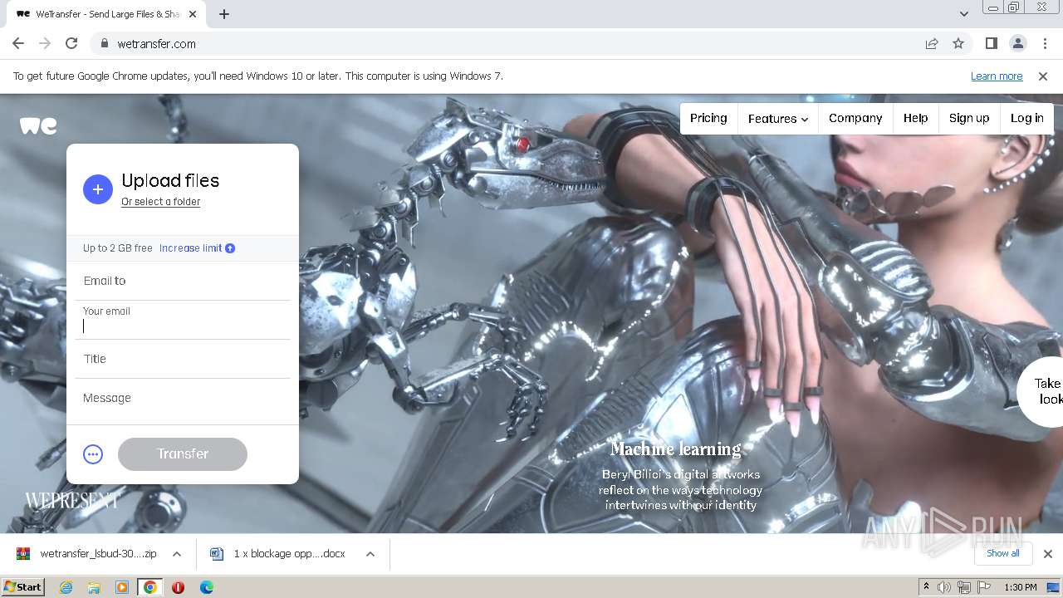This screenshot has width=1063, height=598.
Task: Click the share page icon in address bar
Action: [932, 43]
